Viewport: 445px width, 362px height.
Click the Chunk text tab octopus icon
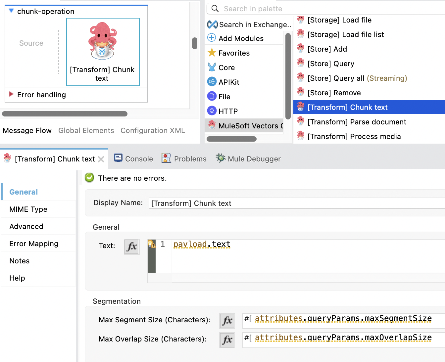[x=7, y=158]
